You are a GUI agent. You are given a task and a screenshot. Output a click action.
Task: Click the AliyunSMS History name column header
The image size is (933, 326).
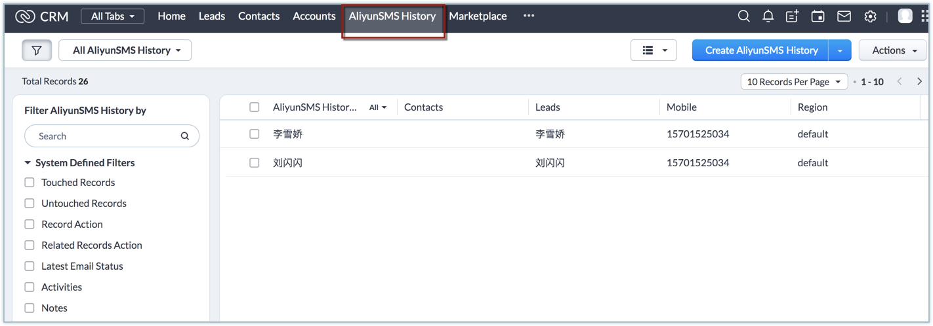tap(315, 107)
